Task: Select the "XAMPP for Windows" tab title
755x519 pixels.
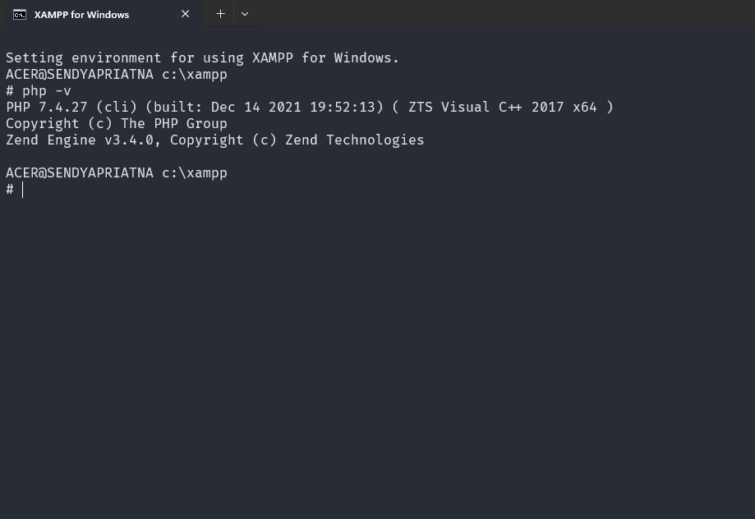Action: tap(81, 15)
